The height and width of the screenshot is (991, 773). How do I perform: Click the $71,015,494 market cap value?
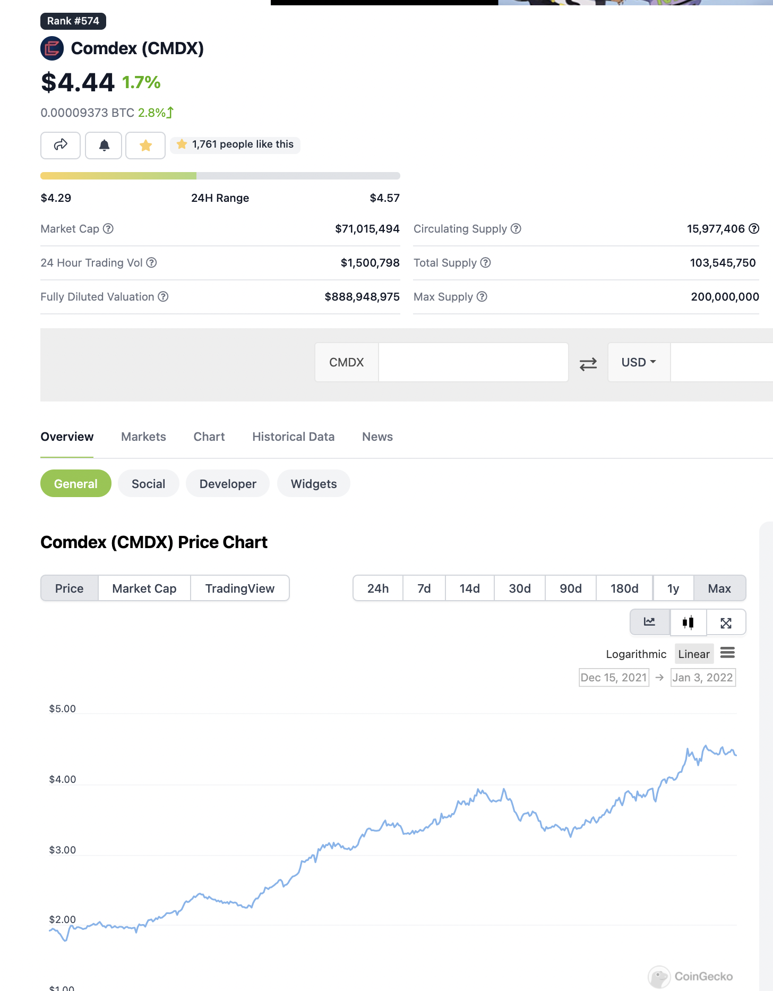pos(367,229)
